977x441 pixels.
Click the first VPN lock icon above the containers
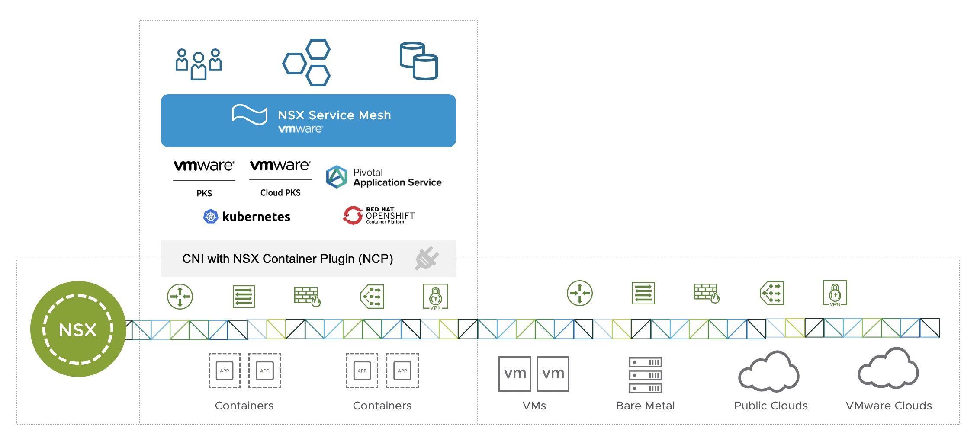(x=436, y=297)
